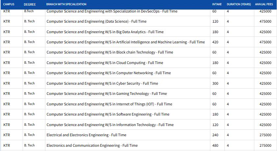Click the CAMPUS column header
Image resolution: width=277 pixels, height=151 pixels.
point(8,4)
